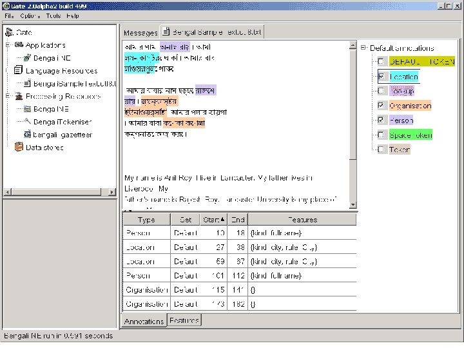Click the Data stores icon
464x348 pixels.
[19, 148]
